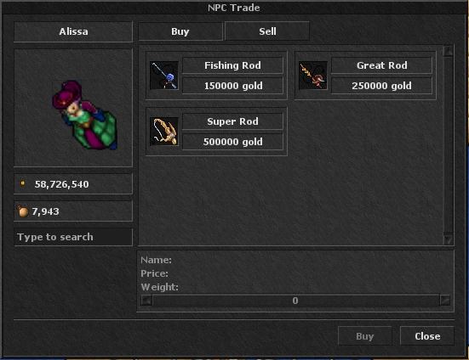Click the capacity bag icon
The width and height of the screenshot is (469, 360).
tap(23, 211)
